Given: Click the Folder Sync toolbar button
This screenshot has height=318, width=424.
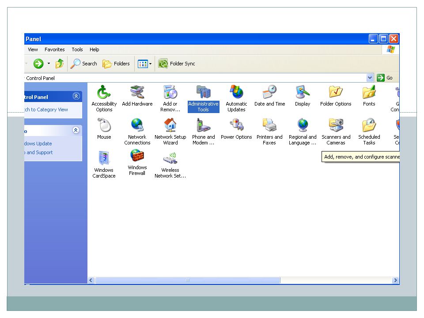Looking at the screenshot, I should 177,64.
